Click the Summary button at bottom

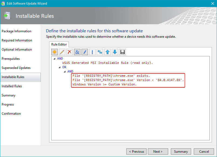click(181, 151)
